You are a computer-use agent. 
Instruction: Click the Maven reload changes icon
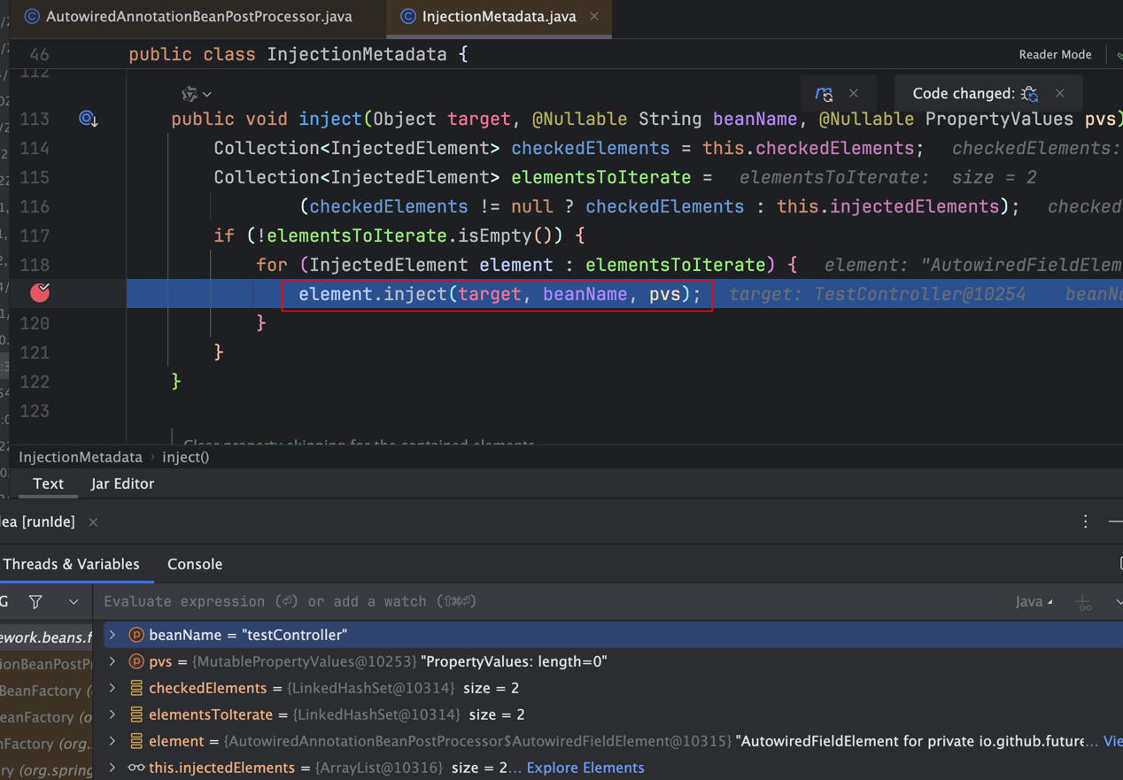[x=824, y=93]
